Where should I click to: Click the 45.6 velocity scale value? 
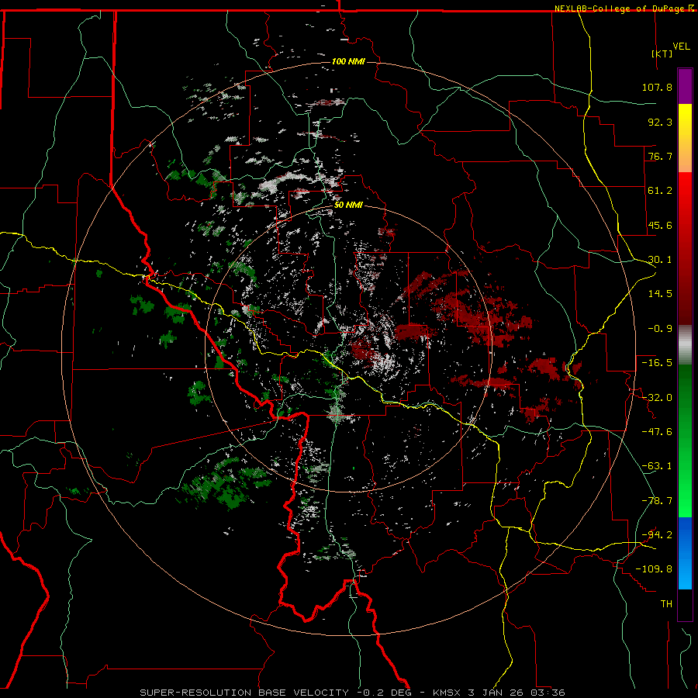pos(660,225)
